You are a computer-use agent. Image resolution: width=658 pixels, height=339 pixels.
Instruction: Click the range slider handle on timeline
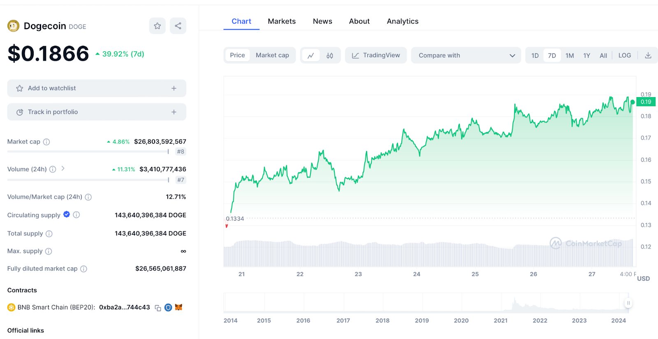(628, 303)
